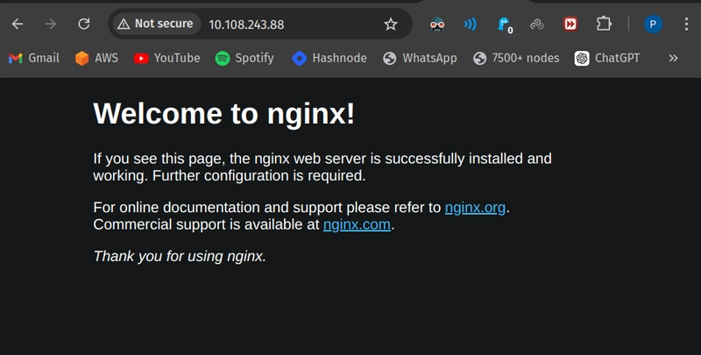Screen dimensions: 701x355
Task: Open the profile avatar labeled P
Action: [653, 25]
